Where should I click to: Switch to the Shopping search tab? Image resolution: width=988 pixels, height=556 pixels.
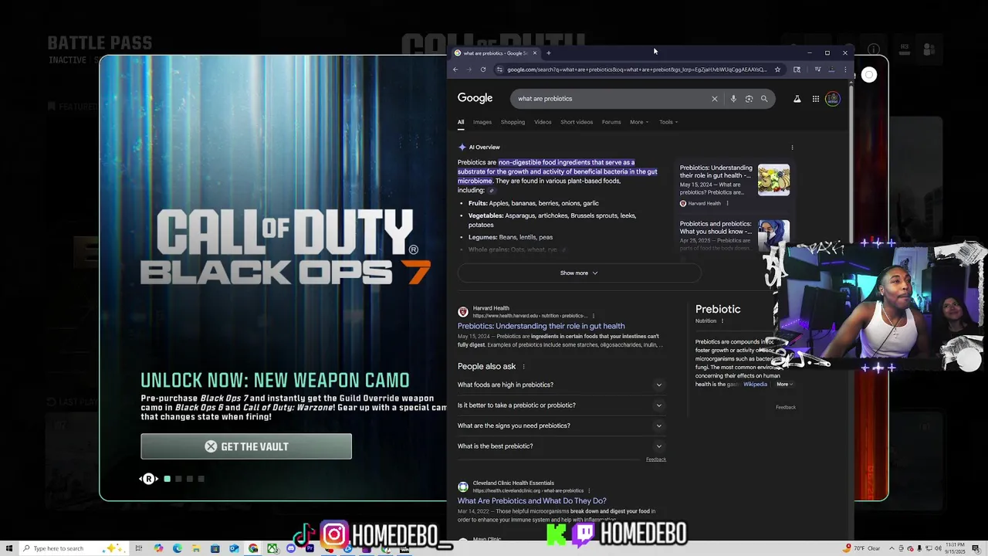[513, 122]
